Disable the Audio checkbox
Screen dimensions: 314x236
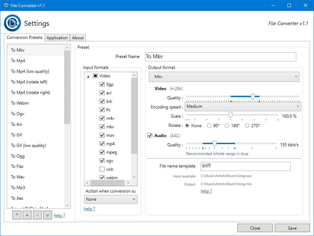click(150, 136)
